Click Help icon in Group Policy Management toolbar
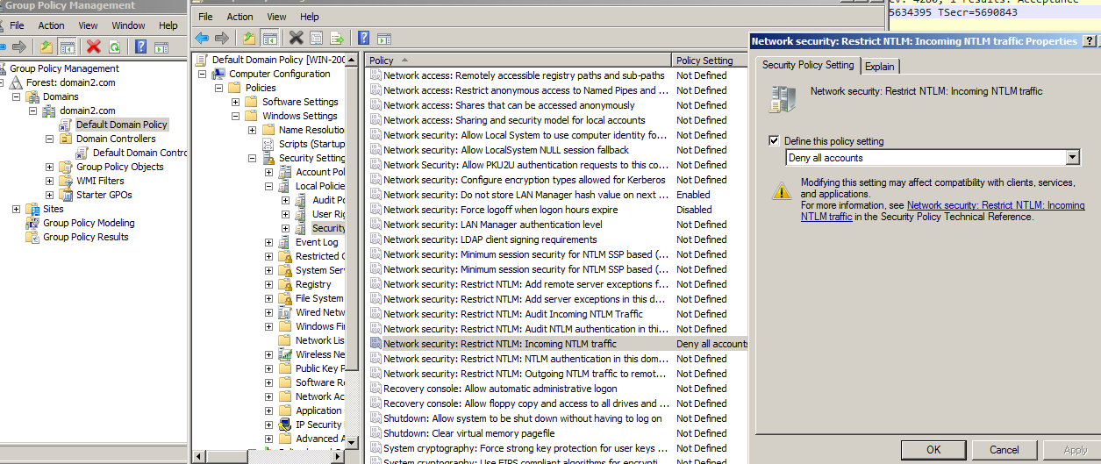Image resolution: width=1101 pixels, height=464 pixels. (140, 46)
